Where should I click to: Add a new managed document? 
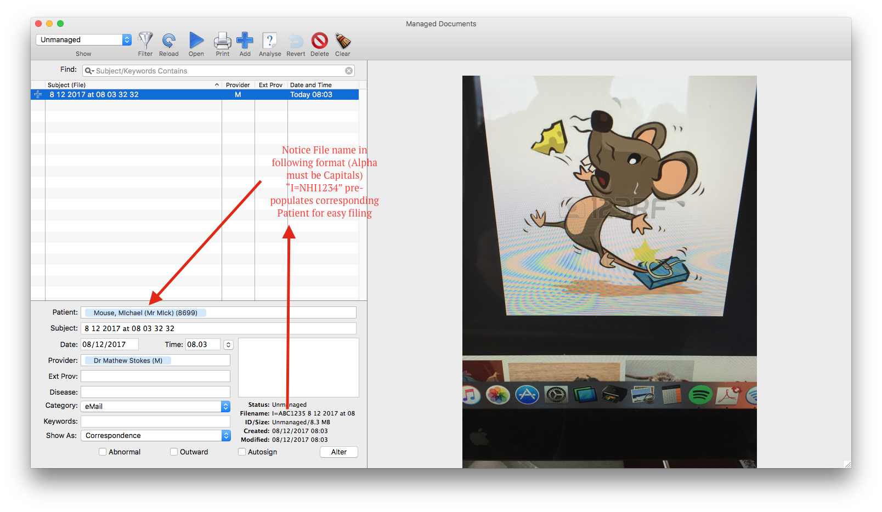(245, 40)
